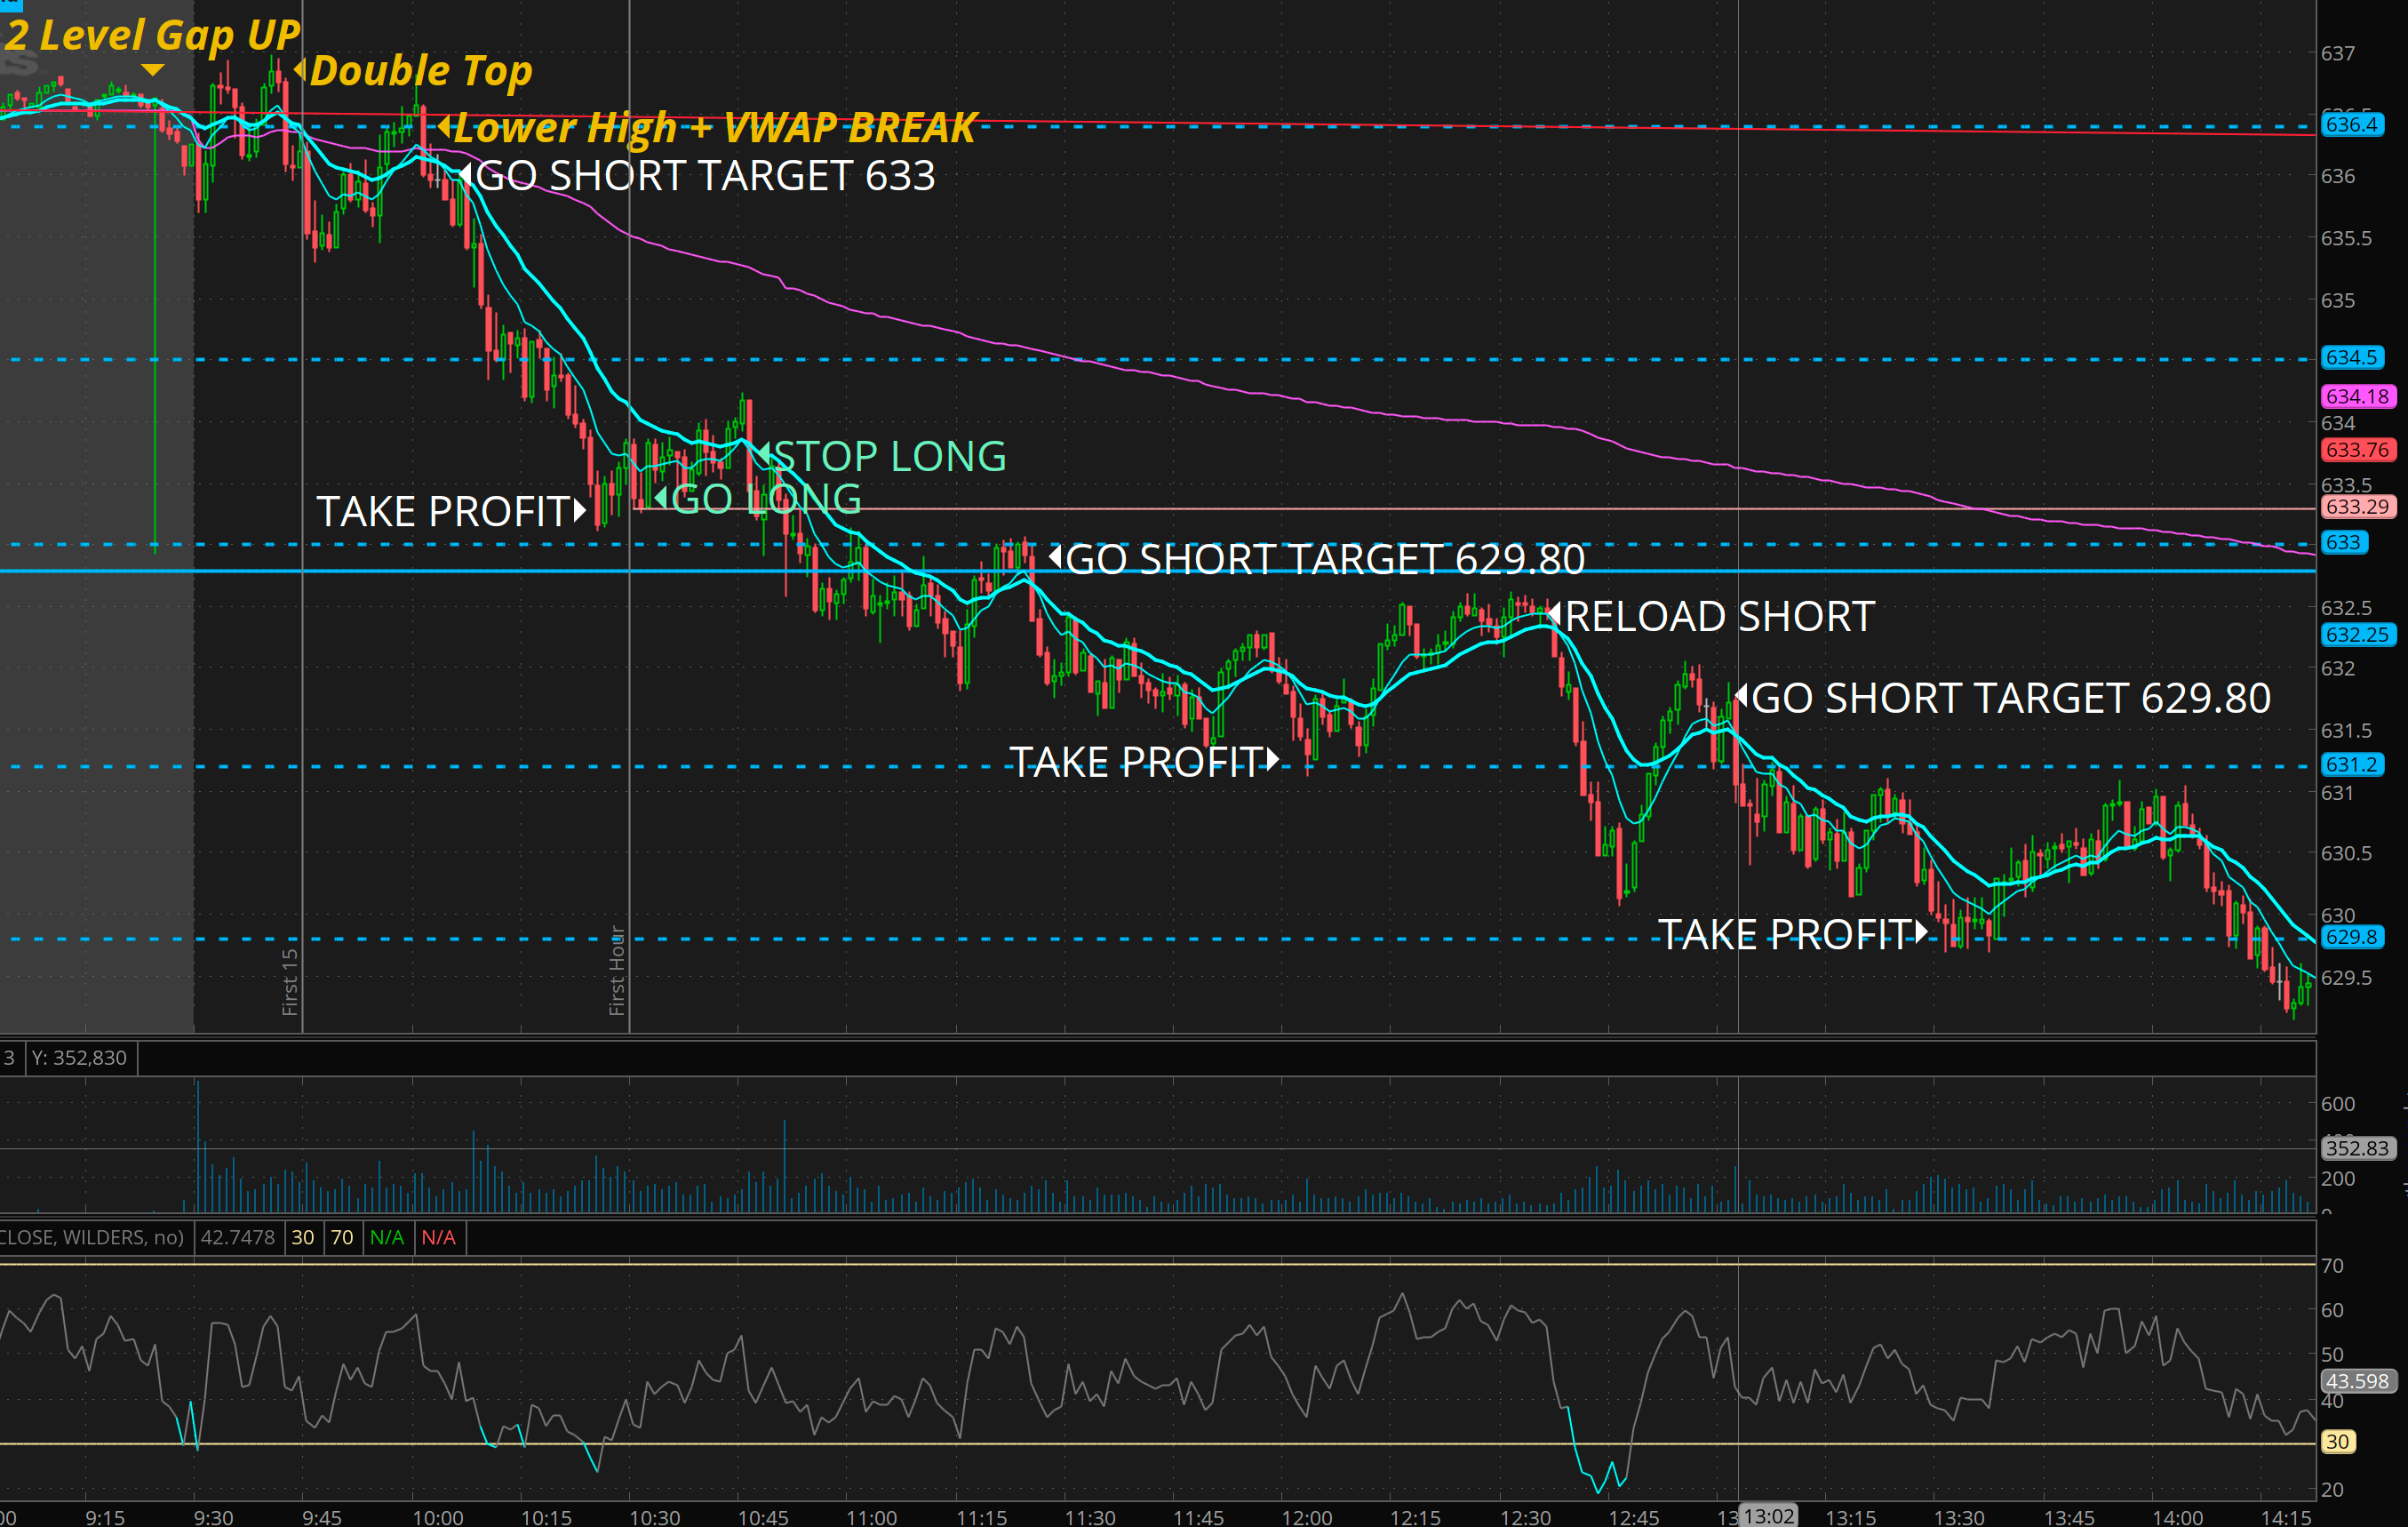The image size is (2408, 1527).
Task: Click the 13:02 time cursor marker
Action: pyautogui.click(x=1767, y=1516)
